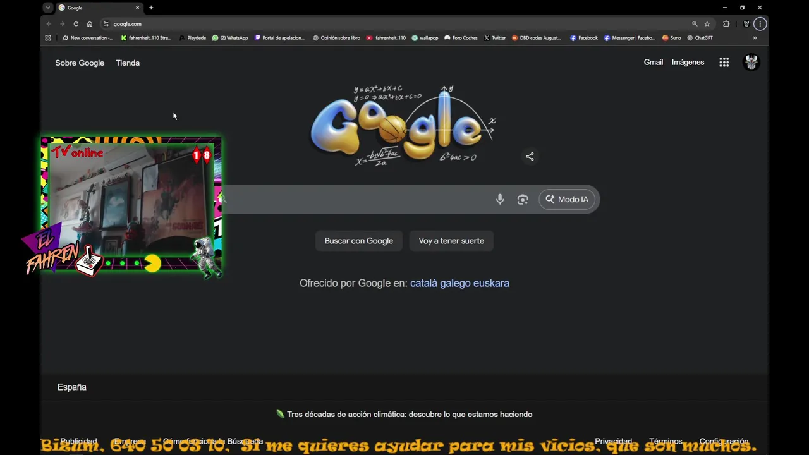This screenshot has height=455, width=809.
Task: Open Publicidad footer link
Action: [x=78, y=441]
